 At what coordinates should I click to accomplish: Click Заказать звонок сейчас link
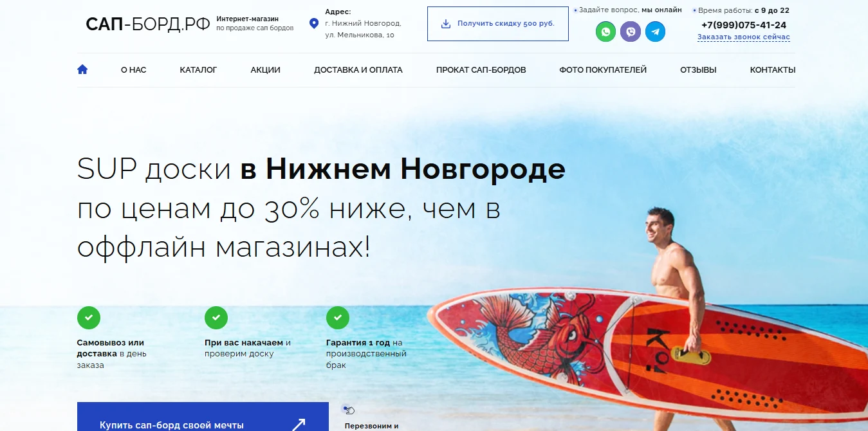coord(744,37)
